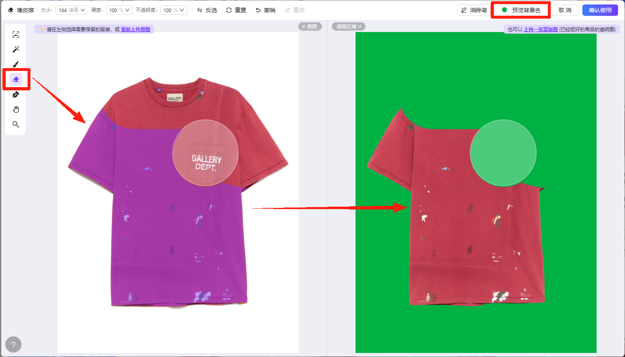Collapse the 保留区域 panel label
Viewport: 625px width, 357px height.
(x=349, y=26)
